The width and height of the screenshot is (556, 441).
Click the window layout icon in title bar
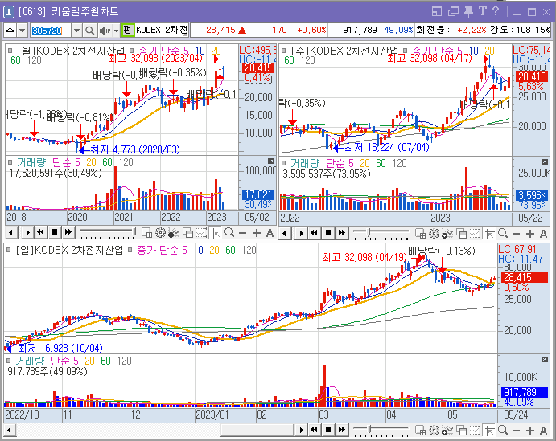[x=437, y=12]
